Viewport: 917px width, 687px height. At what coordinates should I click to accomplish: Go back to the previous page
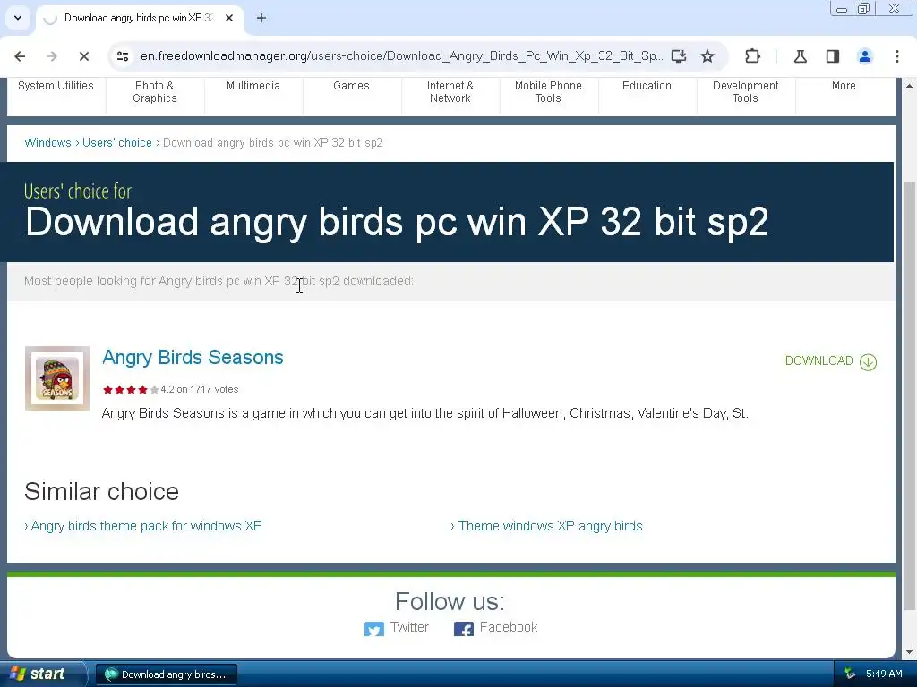(20, 56)
